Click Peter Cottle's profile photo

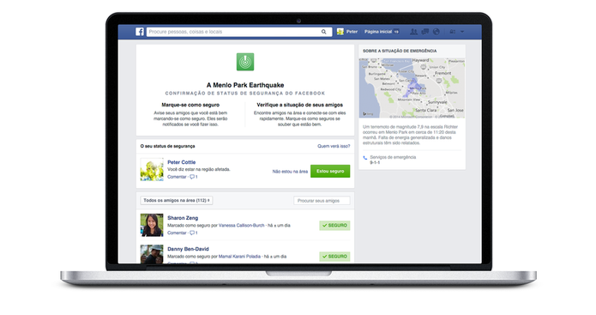tap(152, 169)
